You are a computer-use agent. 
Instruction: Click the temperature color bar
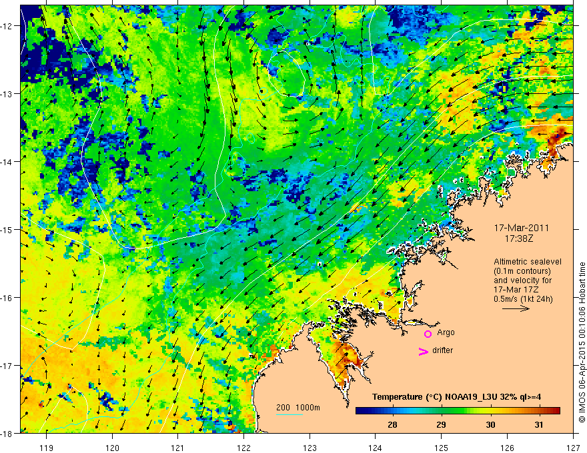point(458,411)
